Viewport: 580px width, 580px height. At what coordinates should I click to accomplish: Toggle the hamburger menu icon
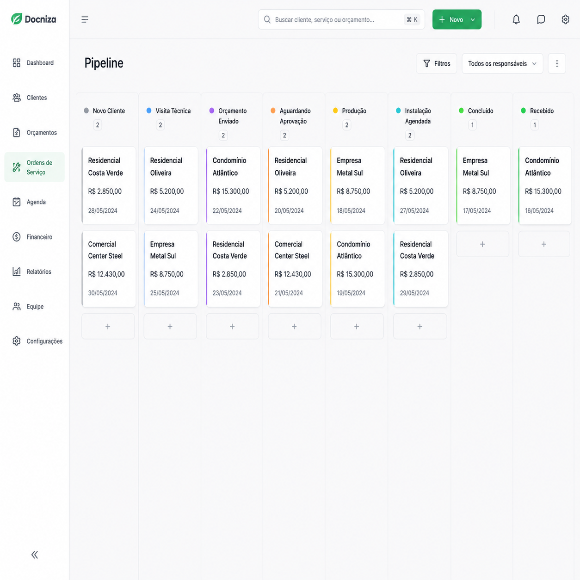[85, 19]
